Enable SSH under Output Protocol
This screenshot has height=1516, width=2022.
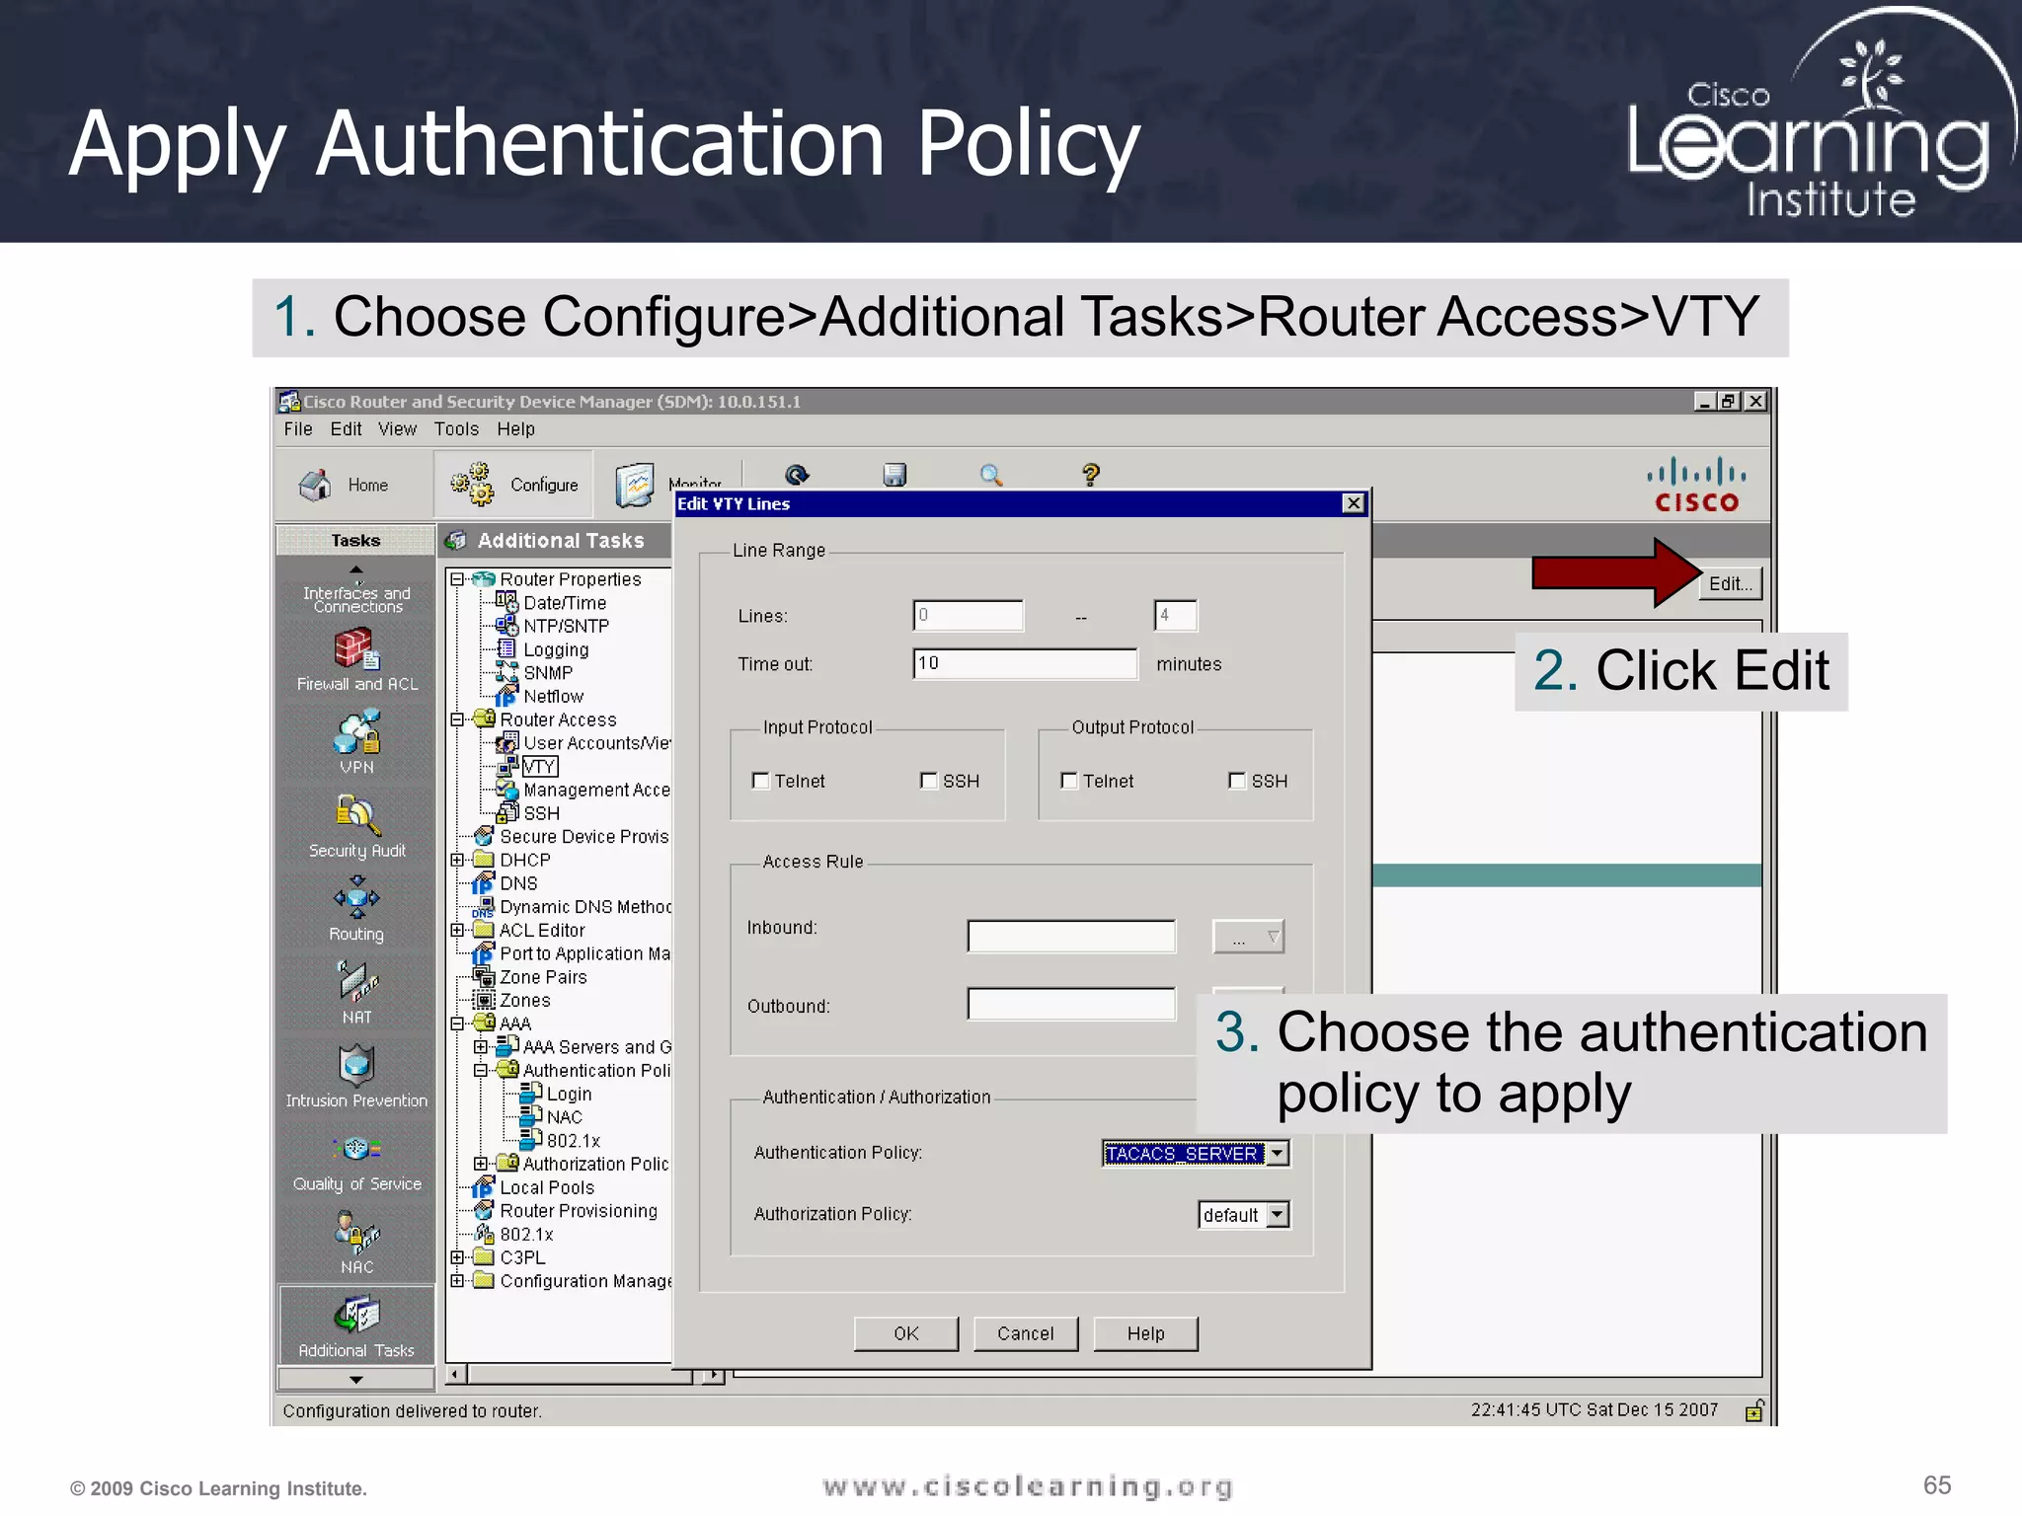[1236, 781]
